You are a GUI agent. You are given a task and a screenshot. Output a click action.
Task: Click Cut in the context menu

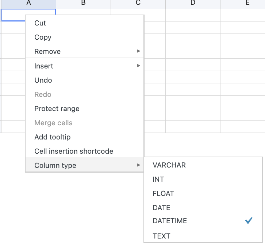click(x=40, y=23)
